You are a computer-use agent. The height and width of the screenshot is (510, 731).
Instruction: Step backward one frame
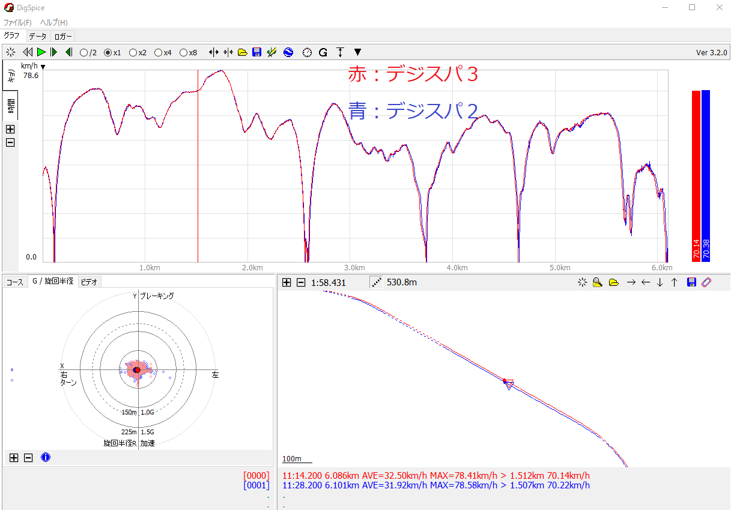[x=68, y=52]
